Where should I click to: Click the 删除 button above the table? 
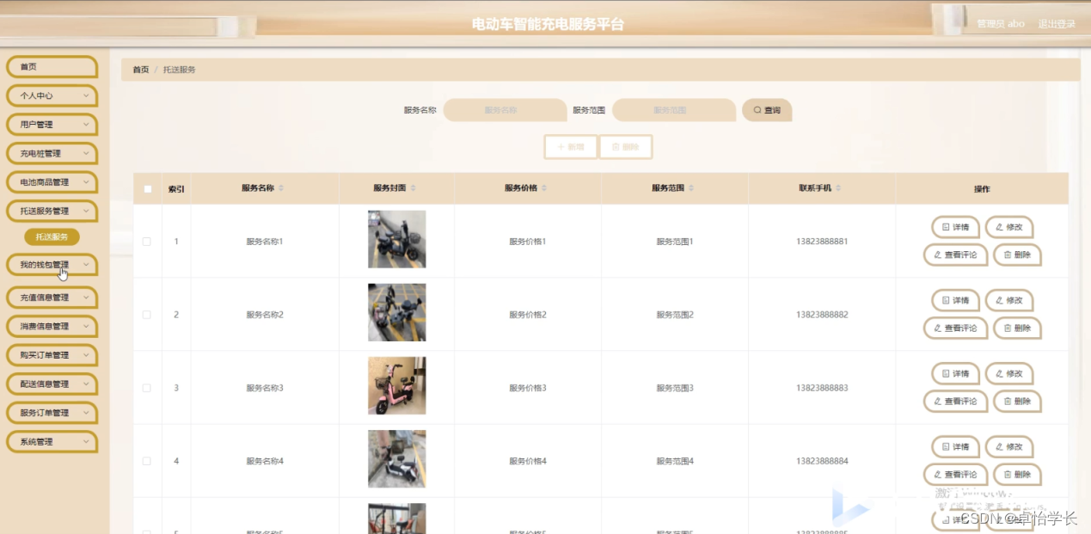pyautogui.click(x=626, y=147)
